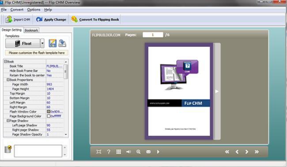Select the Hide Book Frame Bar property

coord(34,71)
